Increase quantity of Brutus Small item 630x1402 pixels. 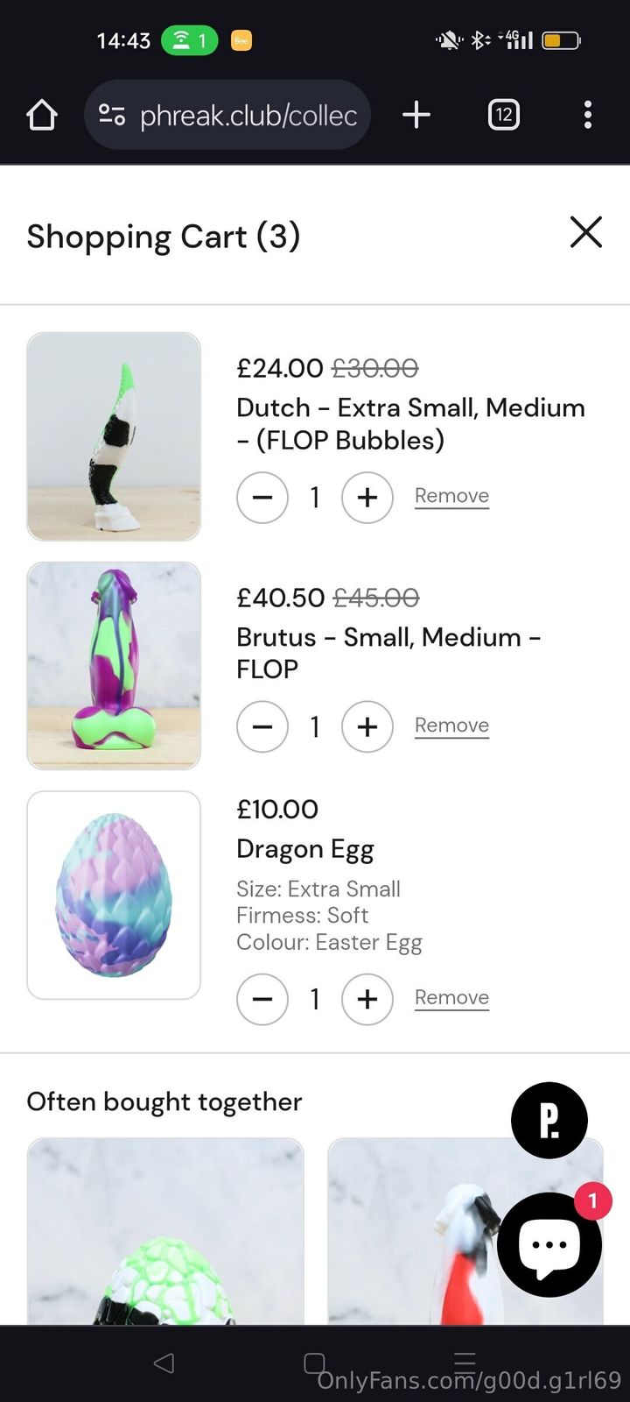pos(367,727)
